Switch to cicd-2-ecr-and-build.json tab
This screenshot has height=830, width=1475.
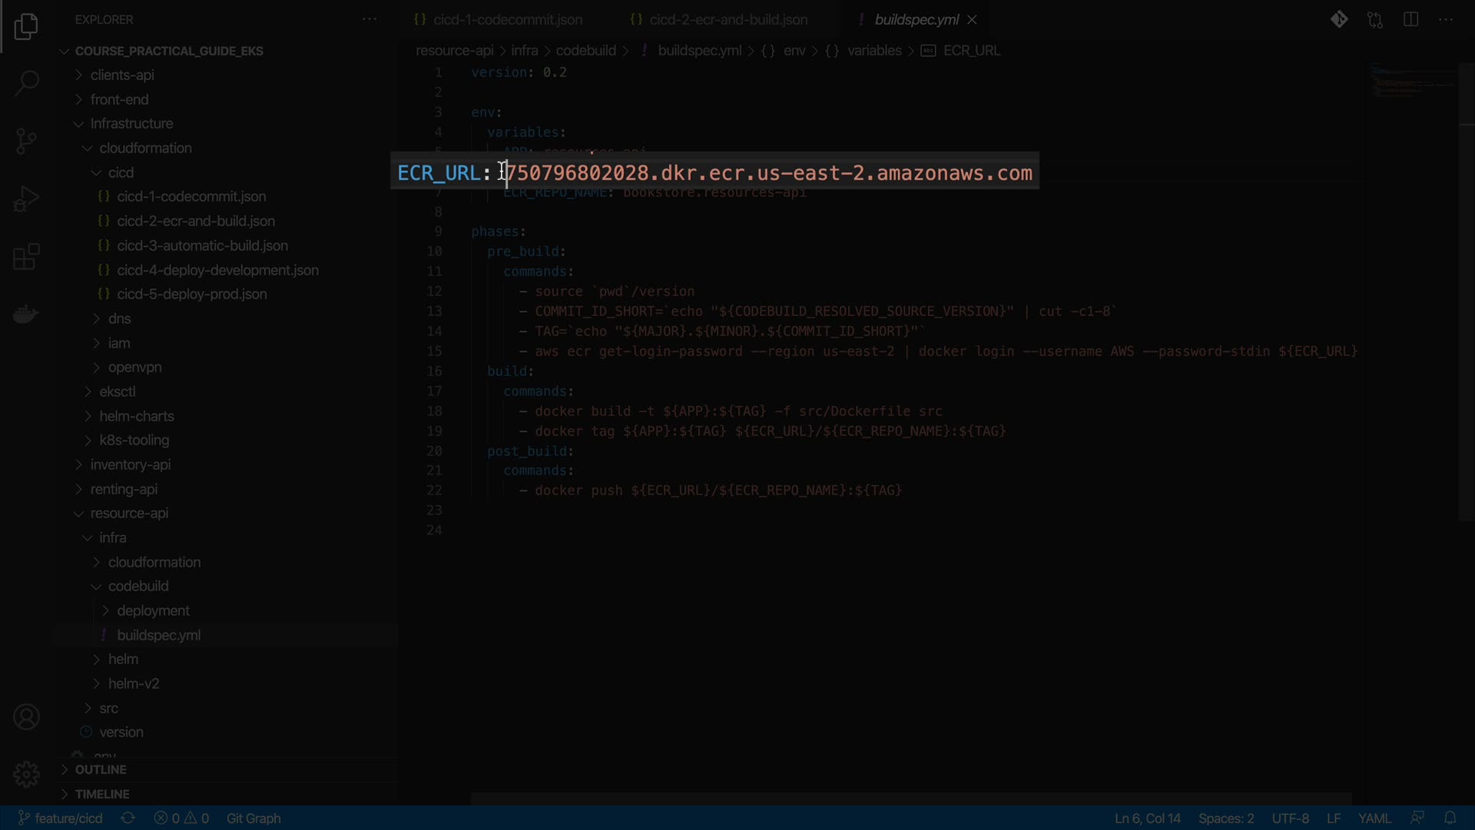point(728,20)
